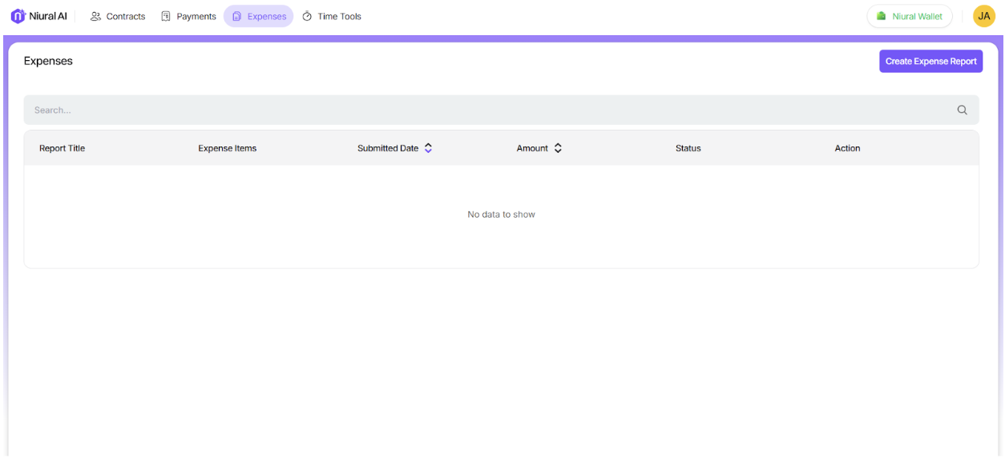Viewport: 1005px width, 474px height.
Task: Open the Time Tools tab
Action: pos(332,16)
